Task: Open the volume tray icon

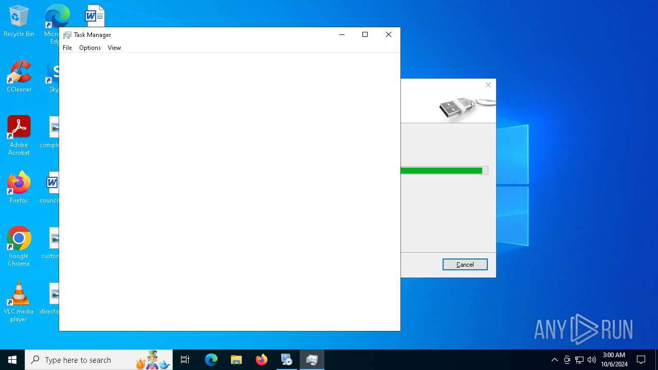Action: pyautogui.click(x=592, y=360)
